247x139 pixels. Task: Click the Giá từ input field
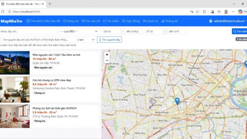(x=111, y=31)
